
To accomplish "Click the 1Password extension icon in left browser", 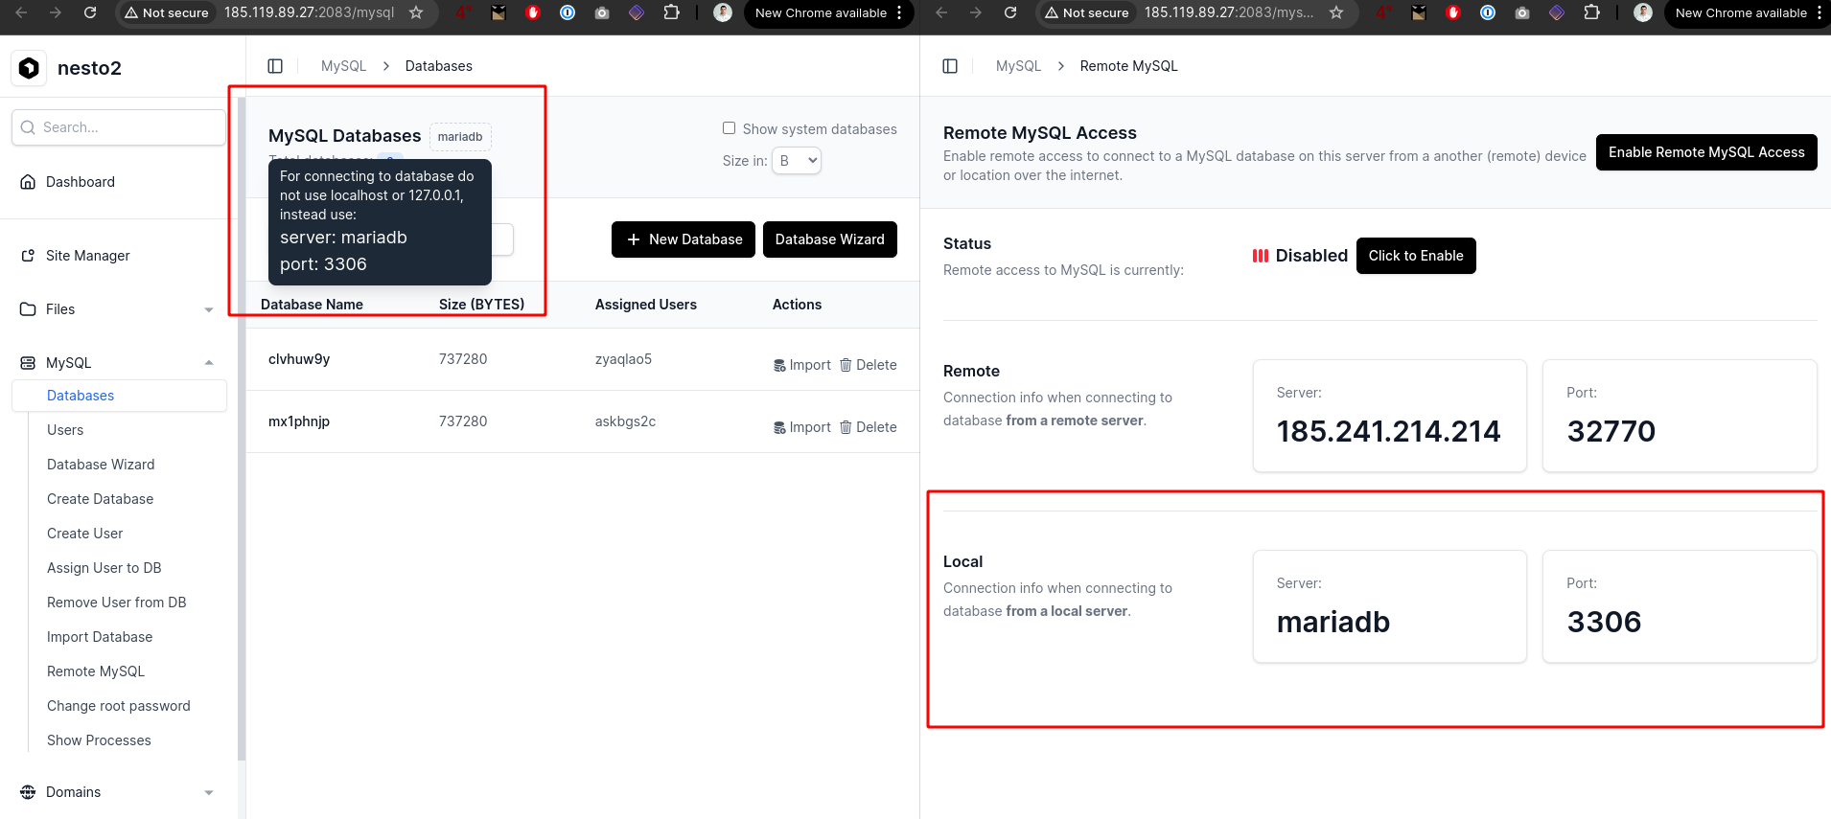I will (x=568, y=12).
